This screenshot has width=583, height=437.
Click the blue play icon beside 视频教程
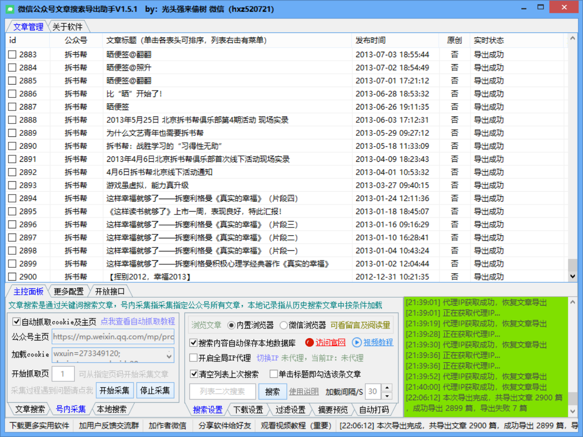(356, 342)
